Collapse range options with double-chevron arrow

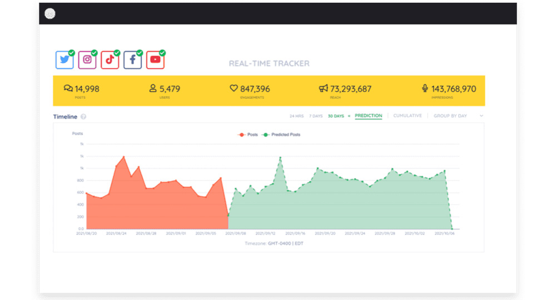click(349, 116)
